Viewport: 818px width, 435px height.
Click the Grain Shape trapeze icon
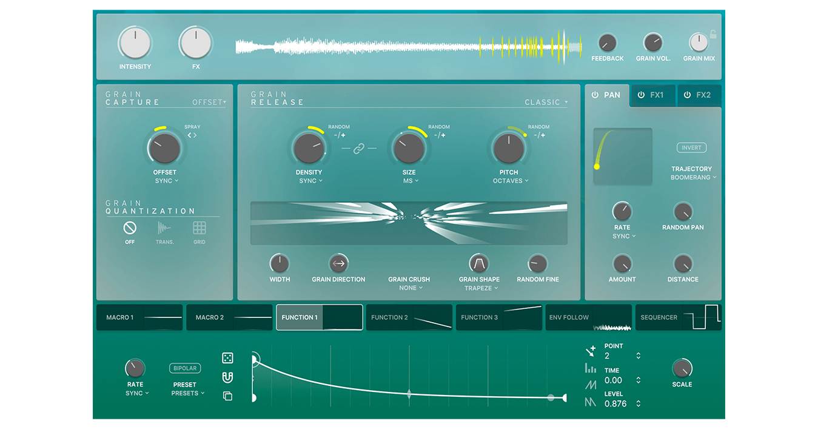point(479,263)
